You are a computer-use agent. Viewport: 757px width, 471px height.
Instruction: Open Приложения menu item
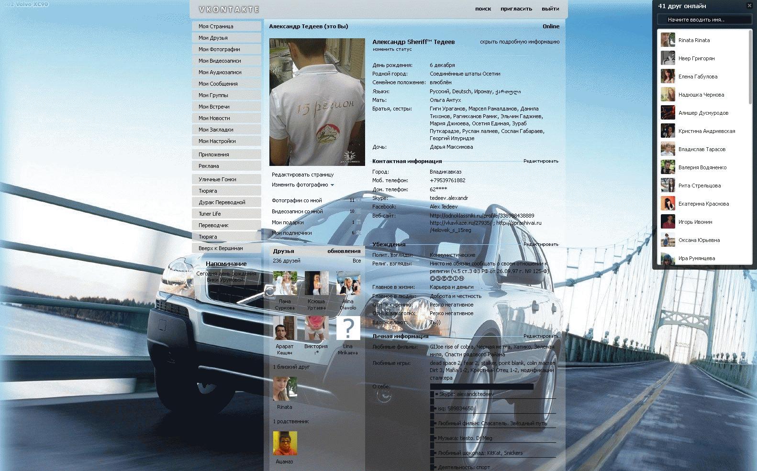(226, 154)
